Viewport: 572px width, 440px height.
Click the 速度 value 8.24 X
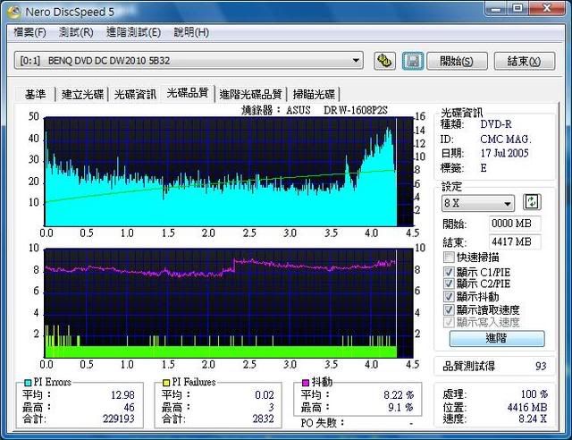tap(533, 419)
